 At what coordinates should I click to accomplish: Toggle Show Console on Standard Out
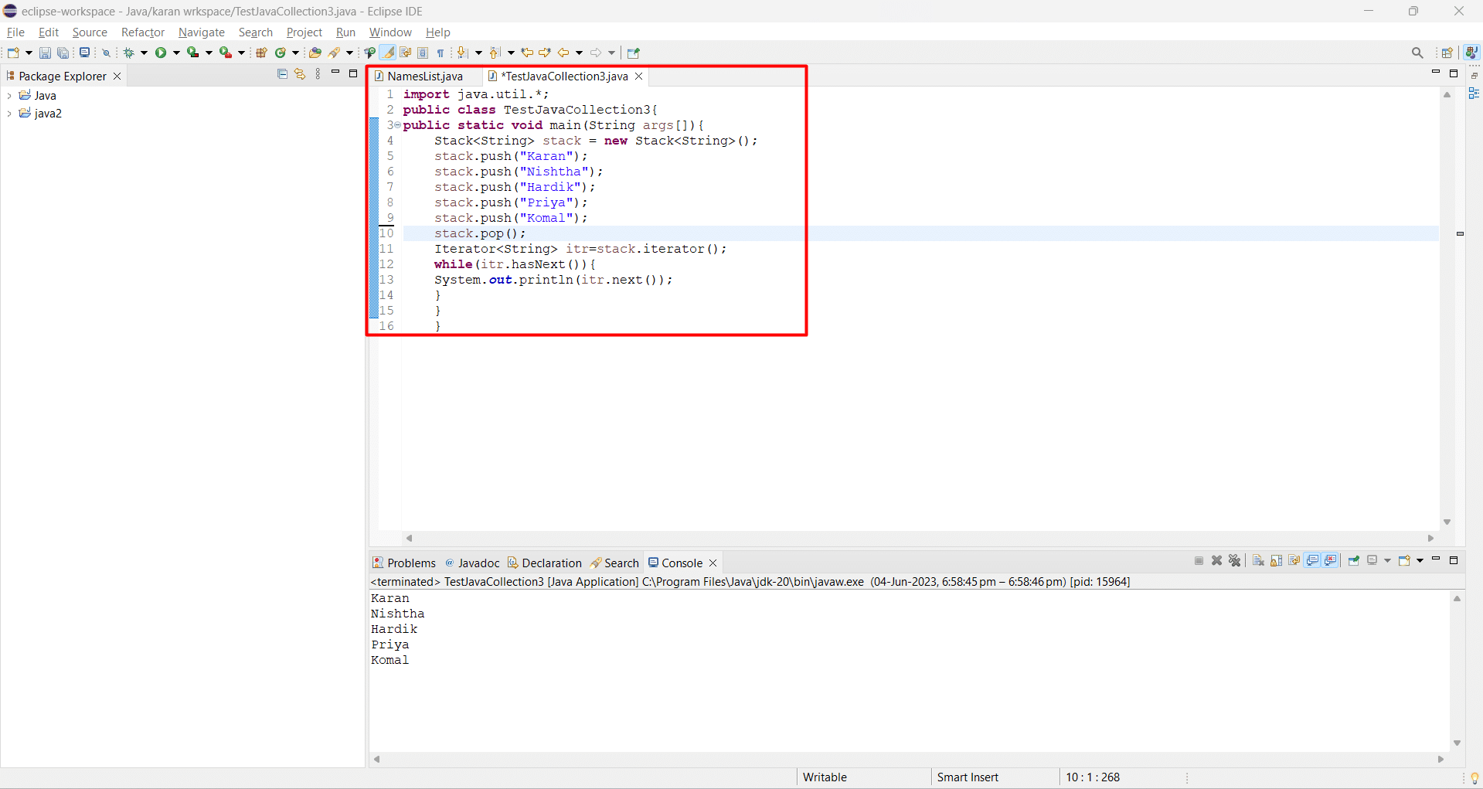1312,560
